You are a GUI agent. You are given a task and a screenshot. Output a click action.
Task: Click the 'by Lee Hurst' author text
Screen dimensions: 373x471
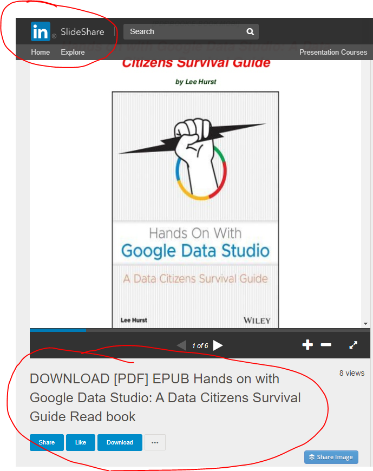[196, 82]
